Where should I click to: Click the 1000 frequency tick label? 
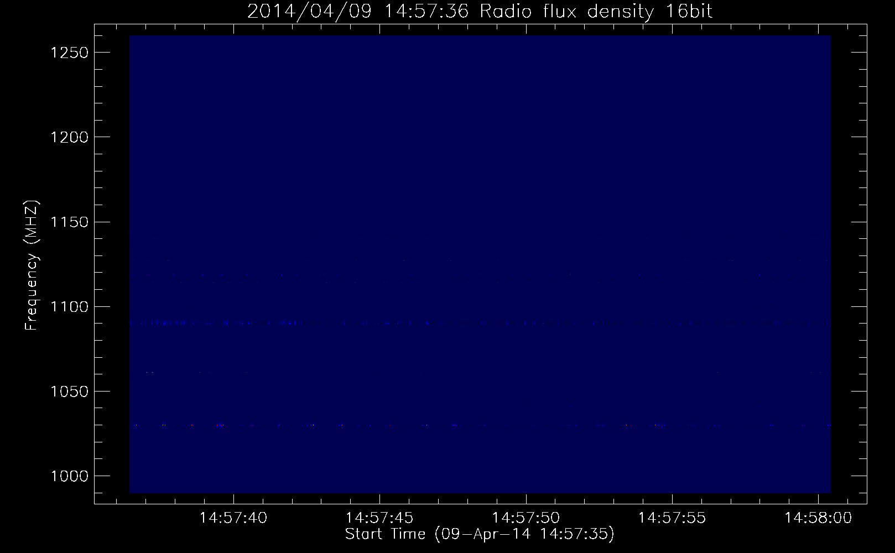(69, 476)
